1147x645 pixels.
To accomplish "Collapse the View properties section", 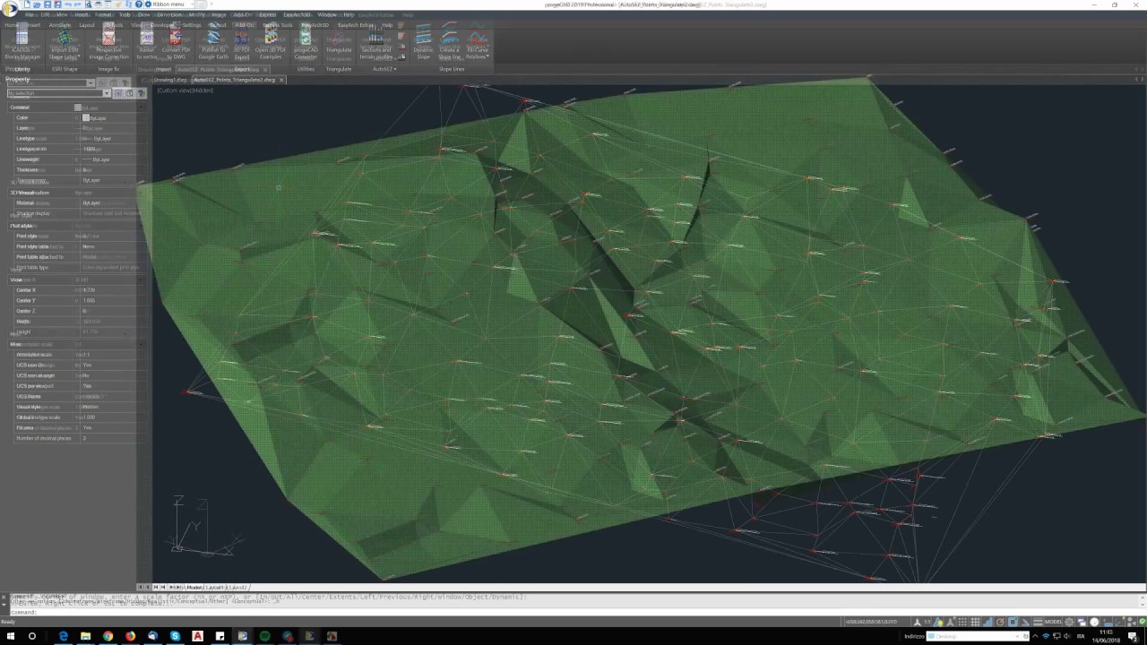I will coord(141,279).
